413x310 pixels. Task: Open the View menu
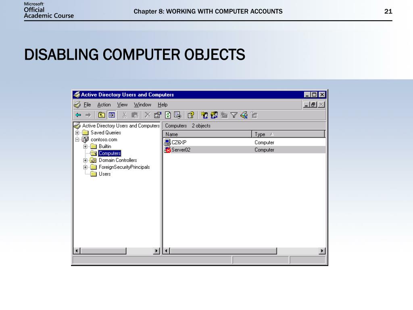coord(122,105)
